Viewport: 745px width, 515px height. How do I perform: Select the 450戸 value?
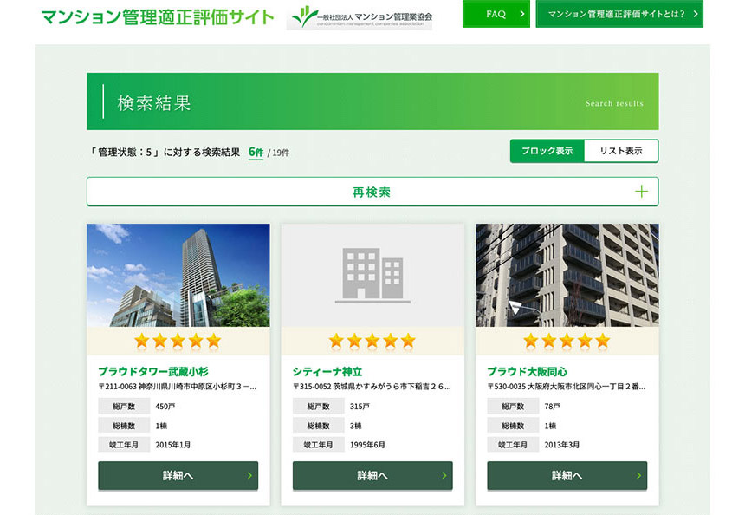(x=165, y=407)
